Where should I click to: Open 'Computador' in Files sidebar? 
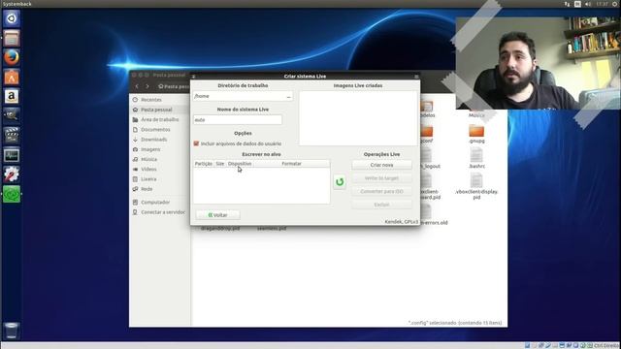[155, 203]
